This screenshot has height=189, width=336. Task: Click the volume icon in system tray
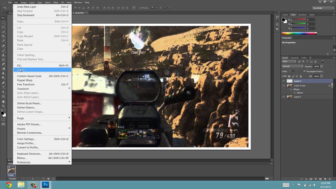pos(314,185)
